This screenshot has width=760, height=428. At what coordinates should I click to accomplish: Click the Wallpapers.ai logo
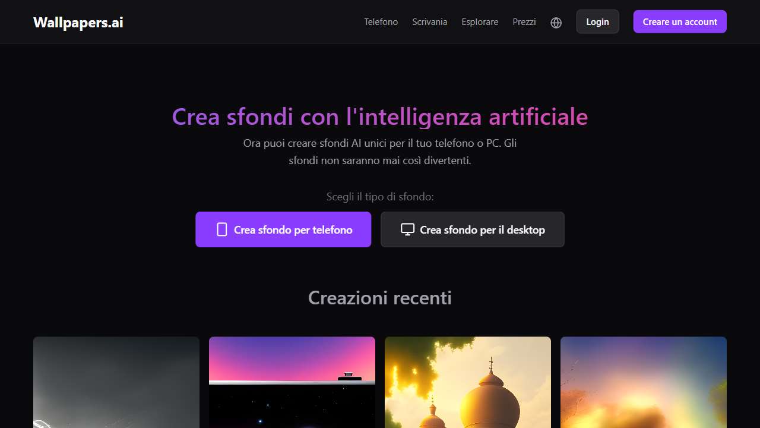tap(78, 22)
